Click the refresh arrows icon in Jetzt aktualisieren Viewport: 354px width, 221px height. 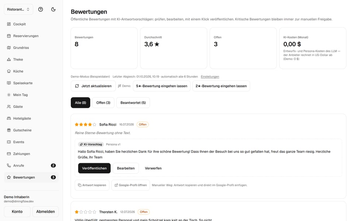[x=77, y=86]
